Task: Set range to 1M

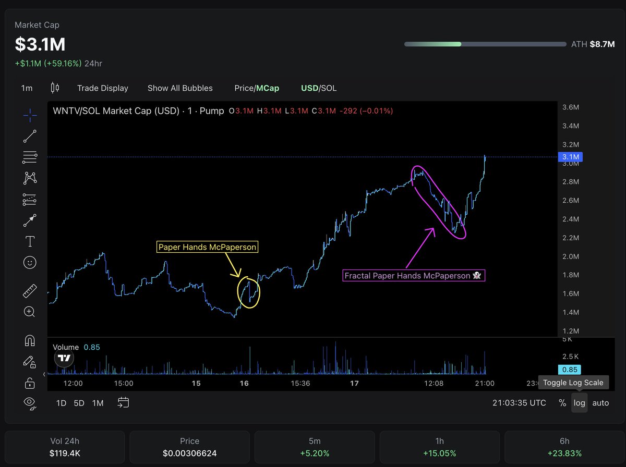Action: [x=98, y=403]
